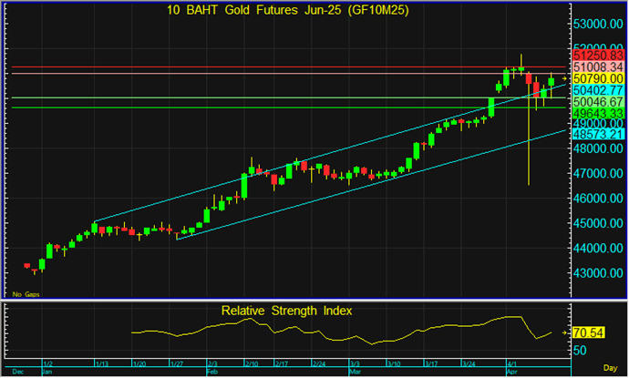The image size is (629, 378).
Task: Click the No Gaps label
Action: coord(24,293)
